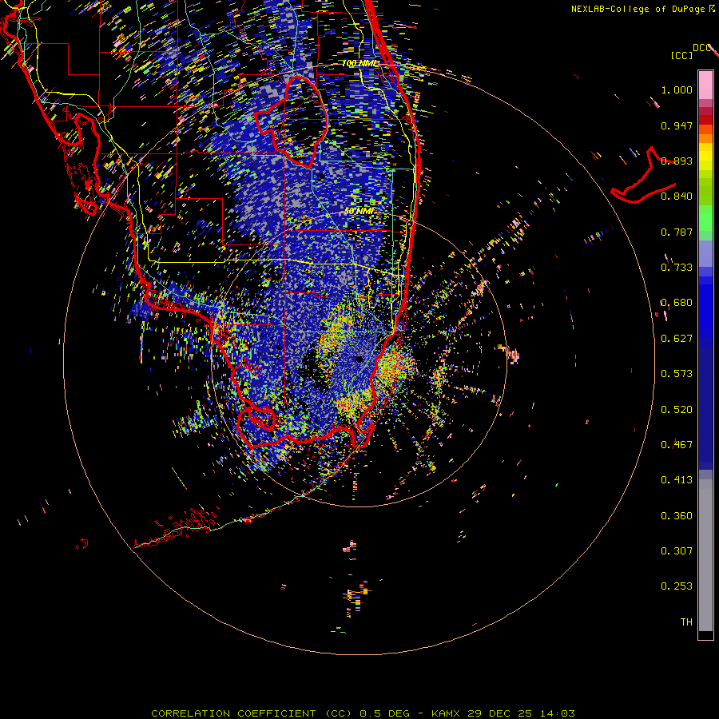719x719 pixels.
Task: Click the 0.680 legend value
Action: tap(677, 303)
